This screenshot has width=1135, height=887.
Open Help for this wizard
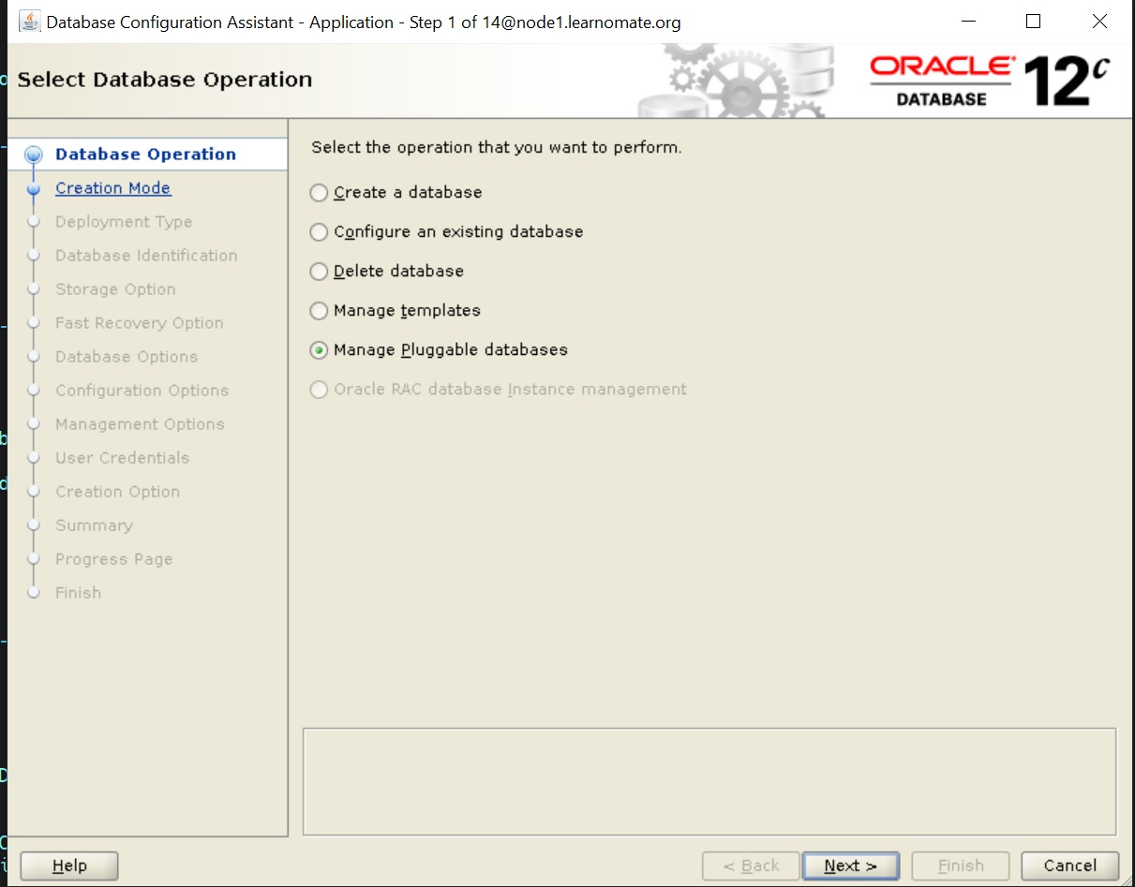point(69,865)
